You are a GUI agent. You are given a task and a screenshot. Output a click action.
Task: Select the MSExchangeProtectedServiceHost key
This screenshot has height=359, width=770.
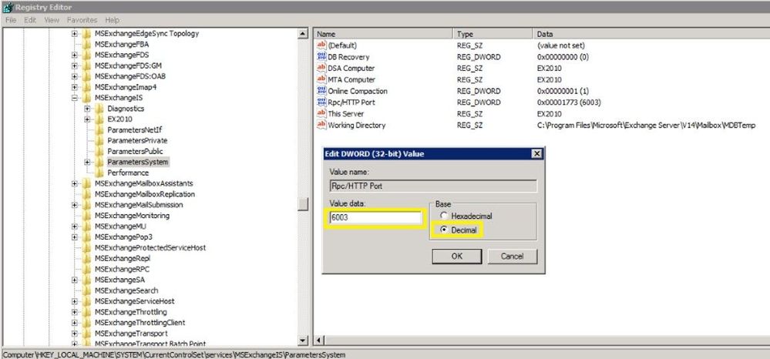pyautogui.click(x=150, y=247)
